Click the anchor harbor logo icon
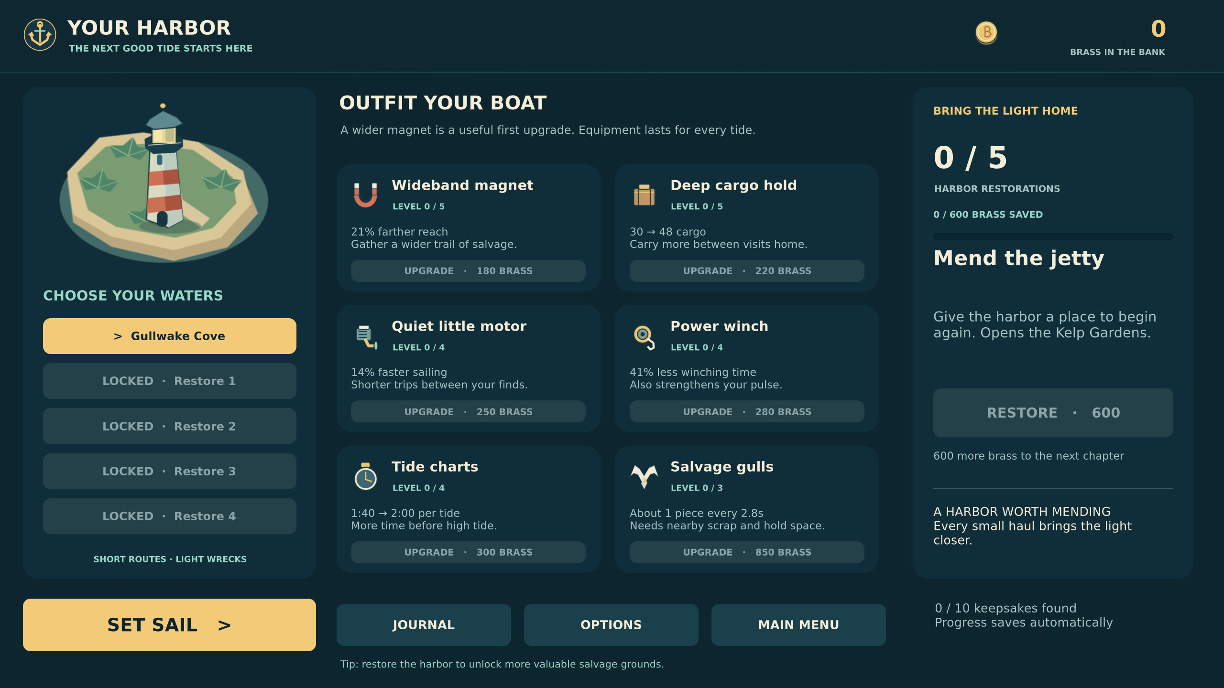The image size is (1224, 688). (x=40, y=35)
